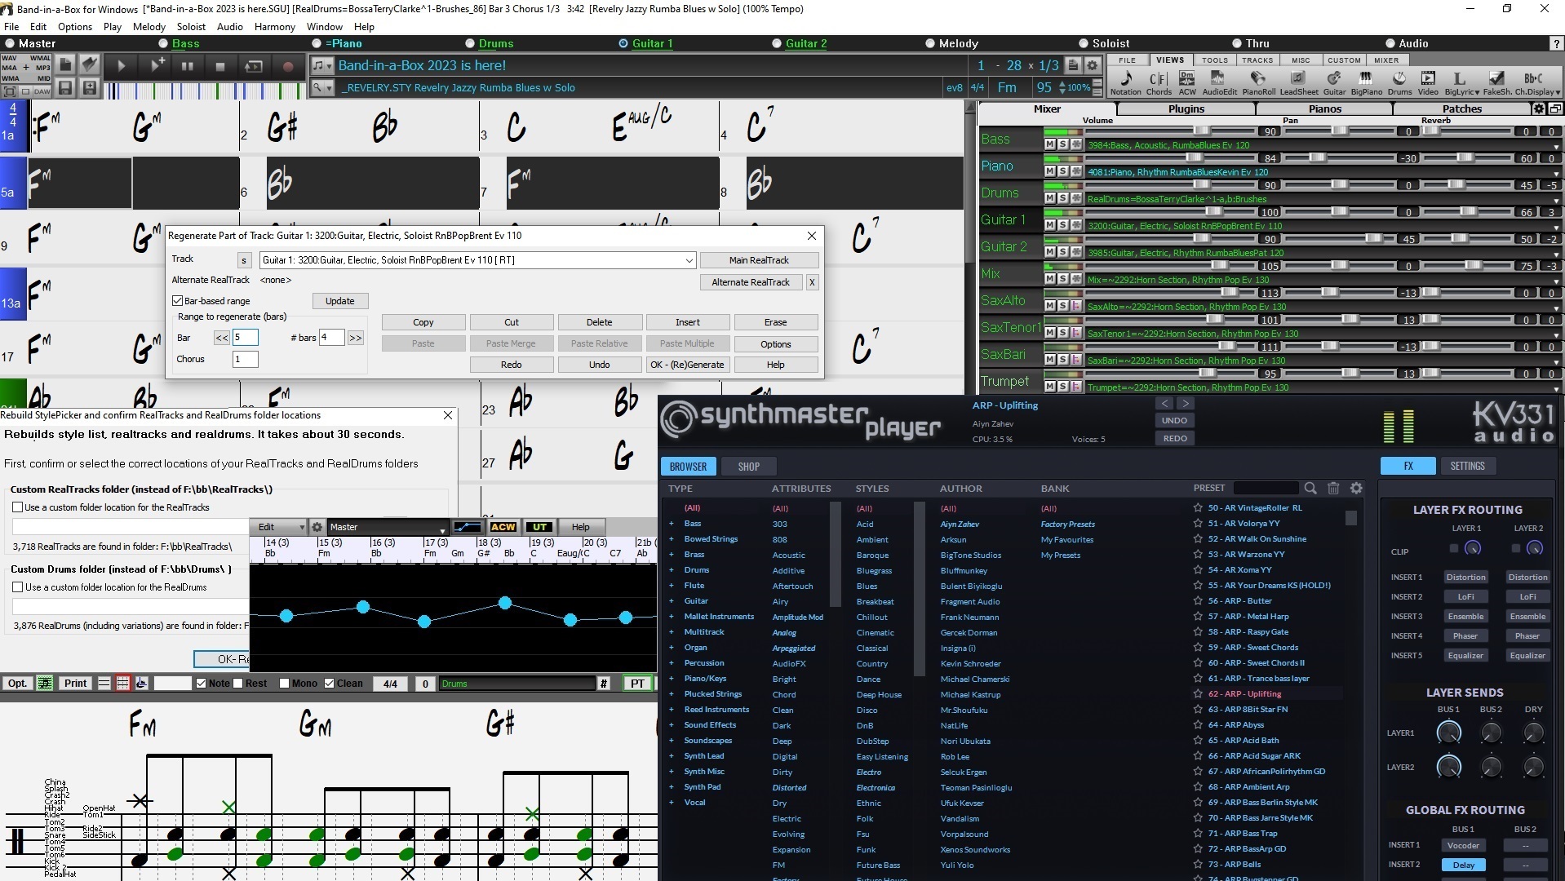The width and height of the screenshot is (1565, 881).
Task: Uncheck Bar-based range checkbox
Action: 177,301
